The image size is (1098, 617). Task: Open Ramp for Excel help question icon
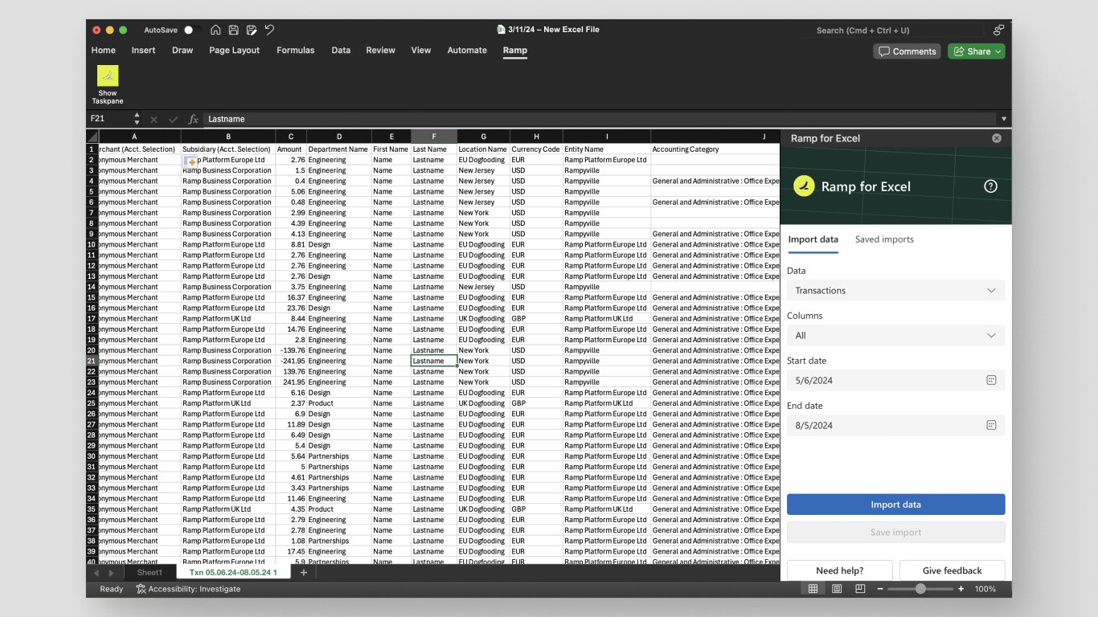click(991, 186)
